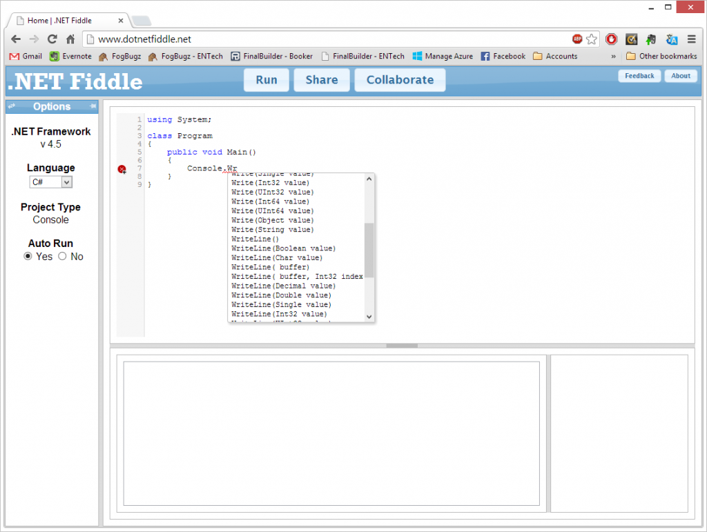The height and width of the screenshot is (532, 707).
Task: Click the autocomplete scrollbar thumb
Action: [x=369, y=250]
